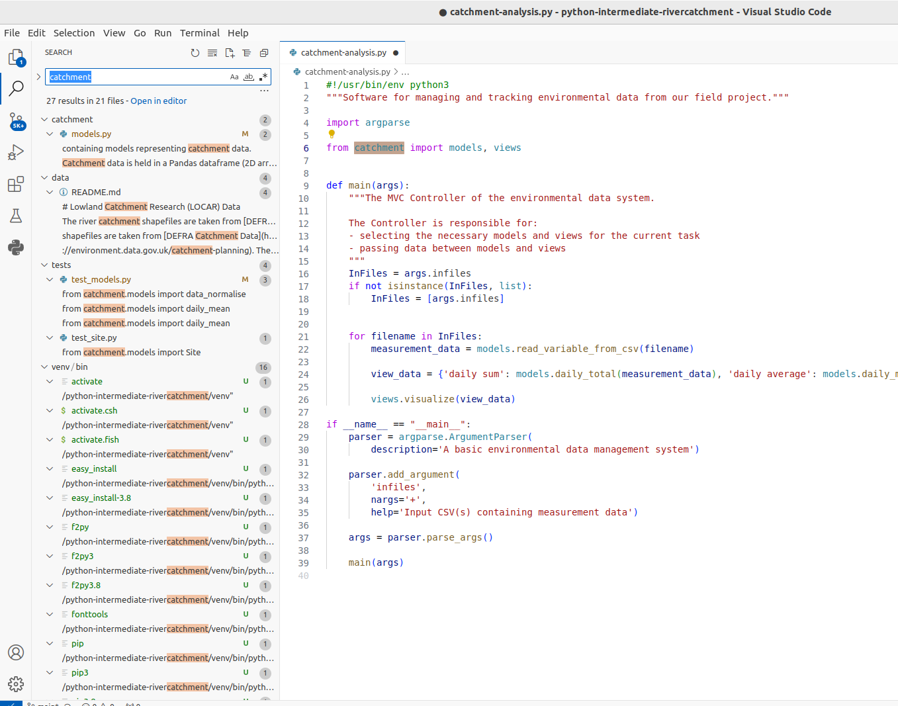This screenshot has height=706, width=898.
Task: Open the Python extension view
Action: click(x=16, y=247)
